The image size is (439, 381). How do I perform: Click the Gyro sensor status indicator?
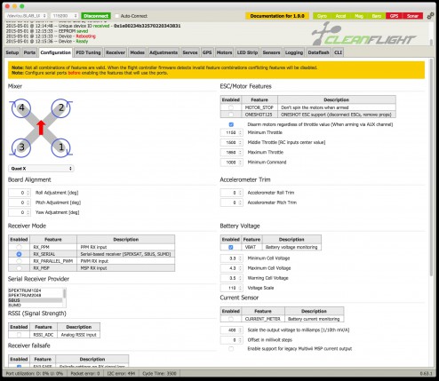[x=322, y=16]
